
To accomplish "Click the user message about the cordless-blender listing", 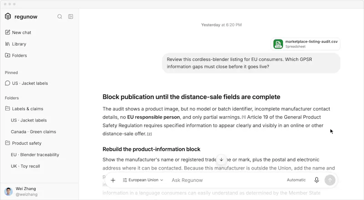I will 251,63.
